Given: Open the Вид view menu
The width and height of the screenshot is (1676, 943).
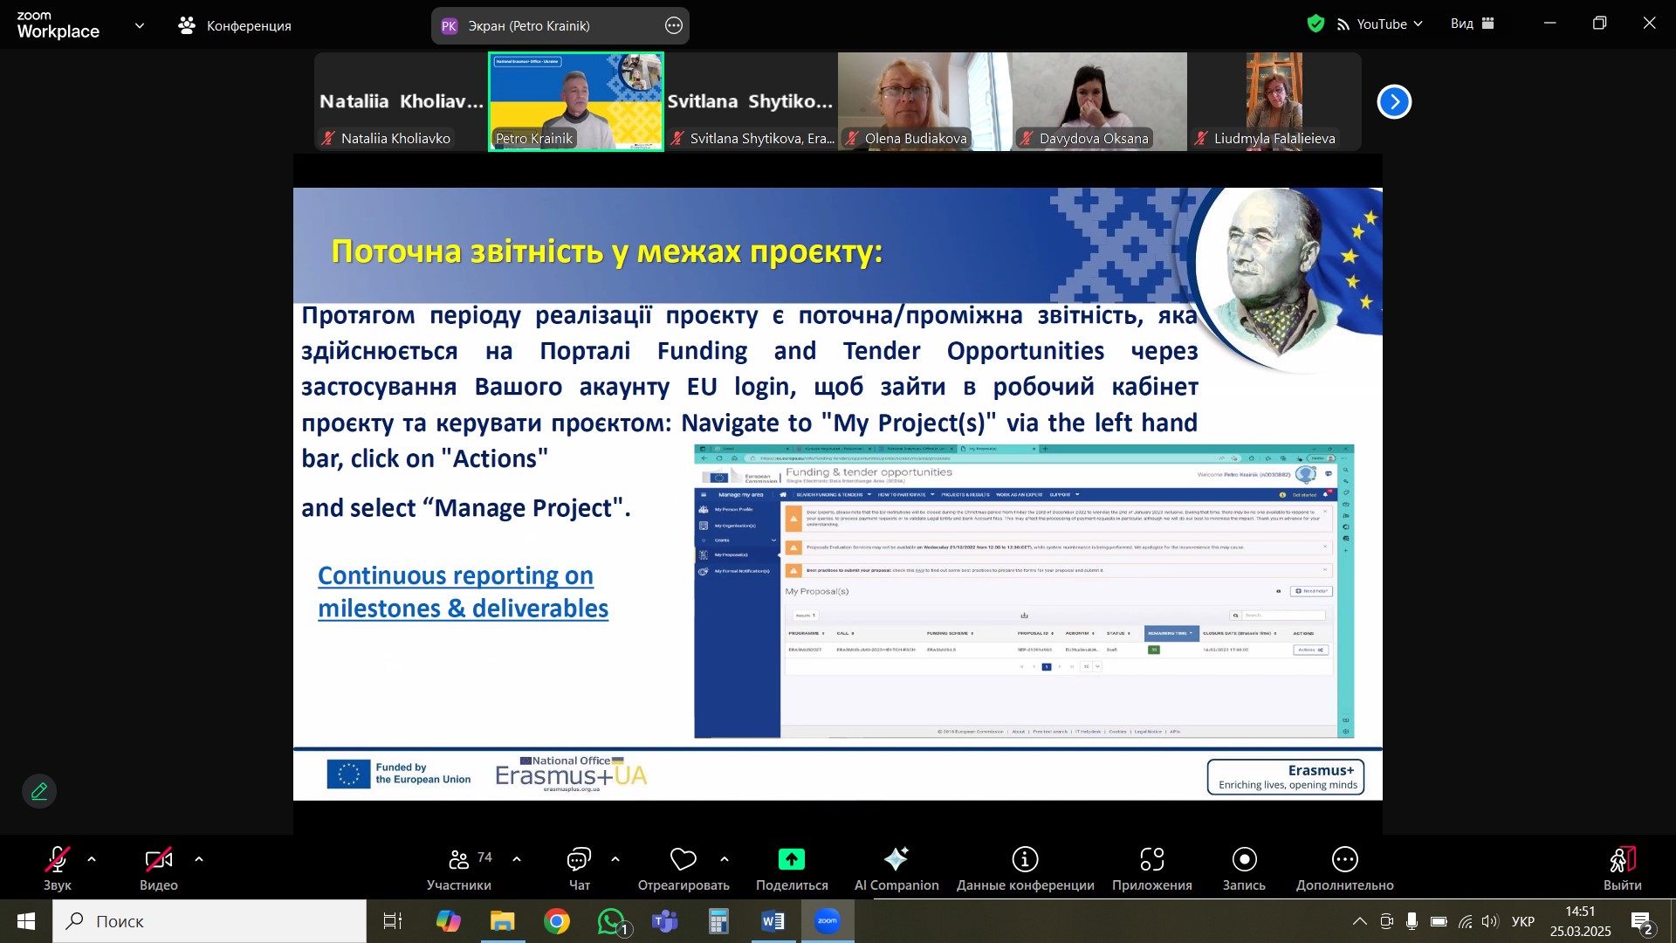Looking at the screenshot, I should [1472, 24].
